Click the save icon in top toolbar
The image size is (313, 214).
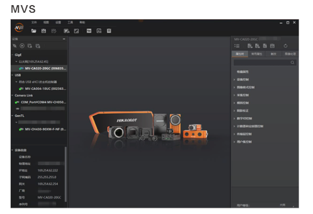point(44,31)
